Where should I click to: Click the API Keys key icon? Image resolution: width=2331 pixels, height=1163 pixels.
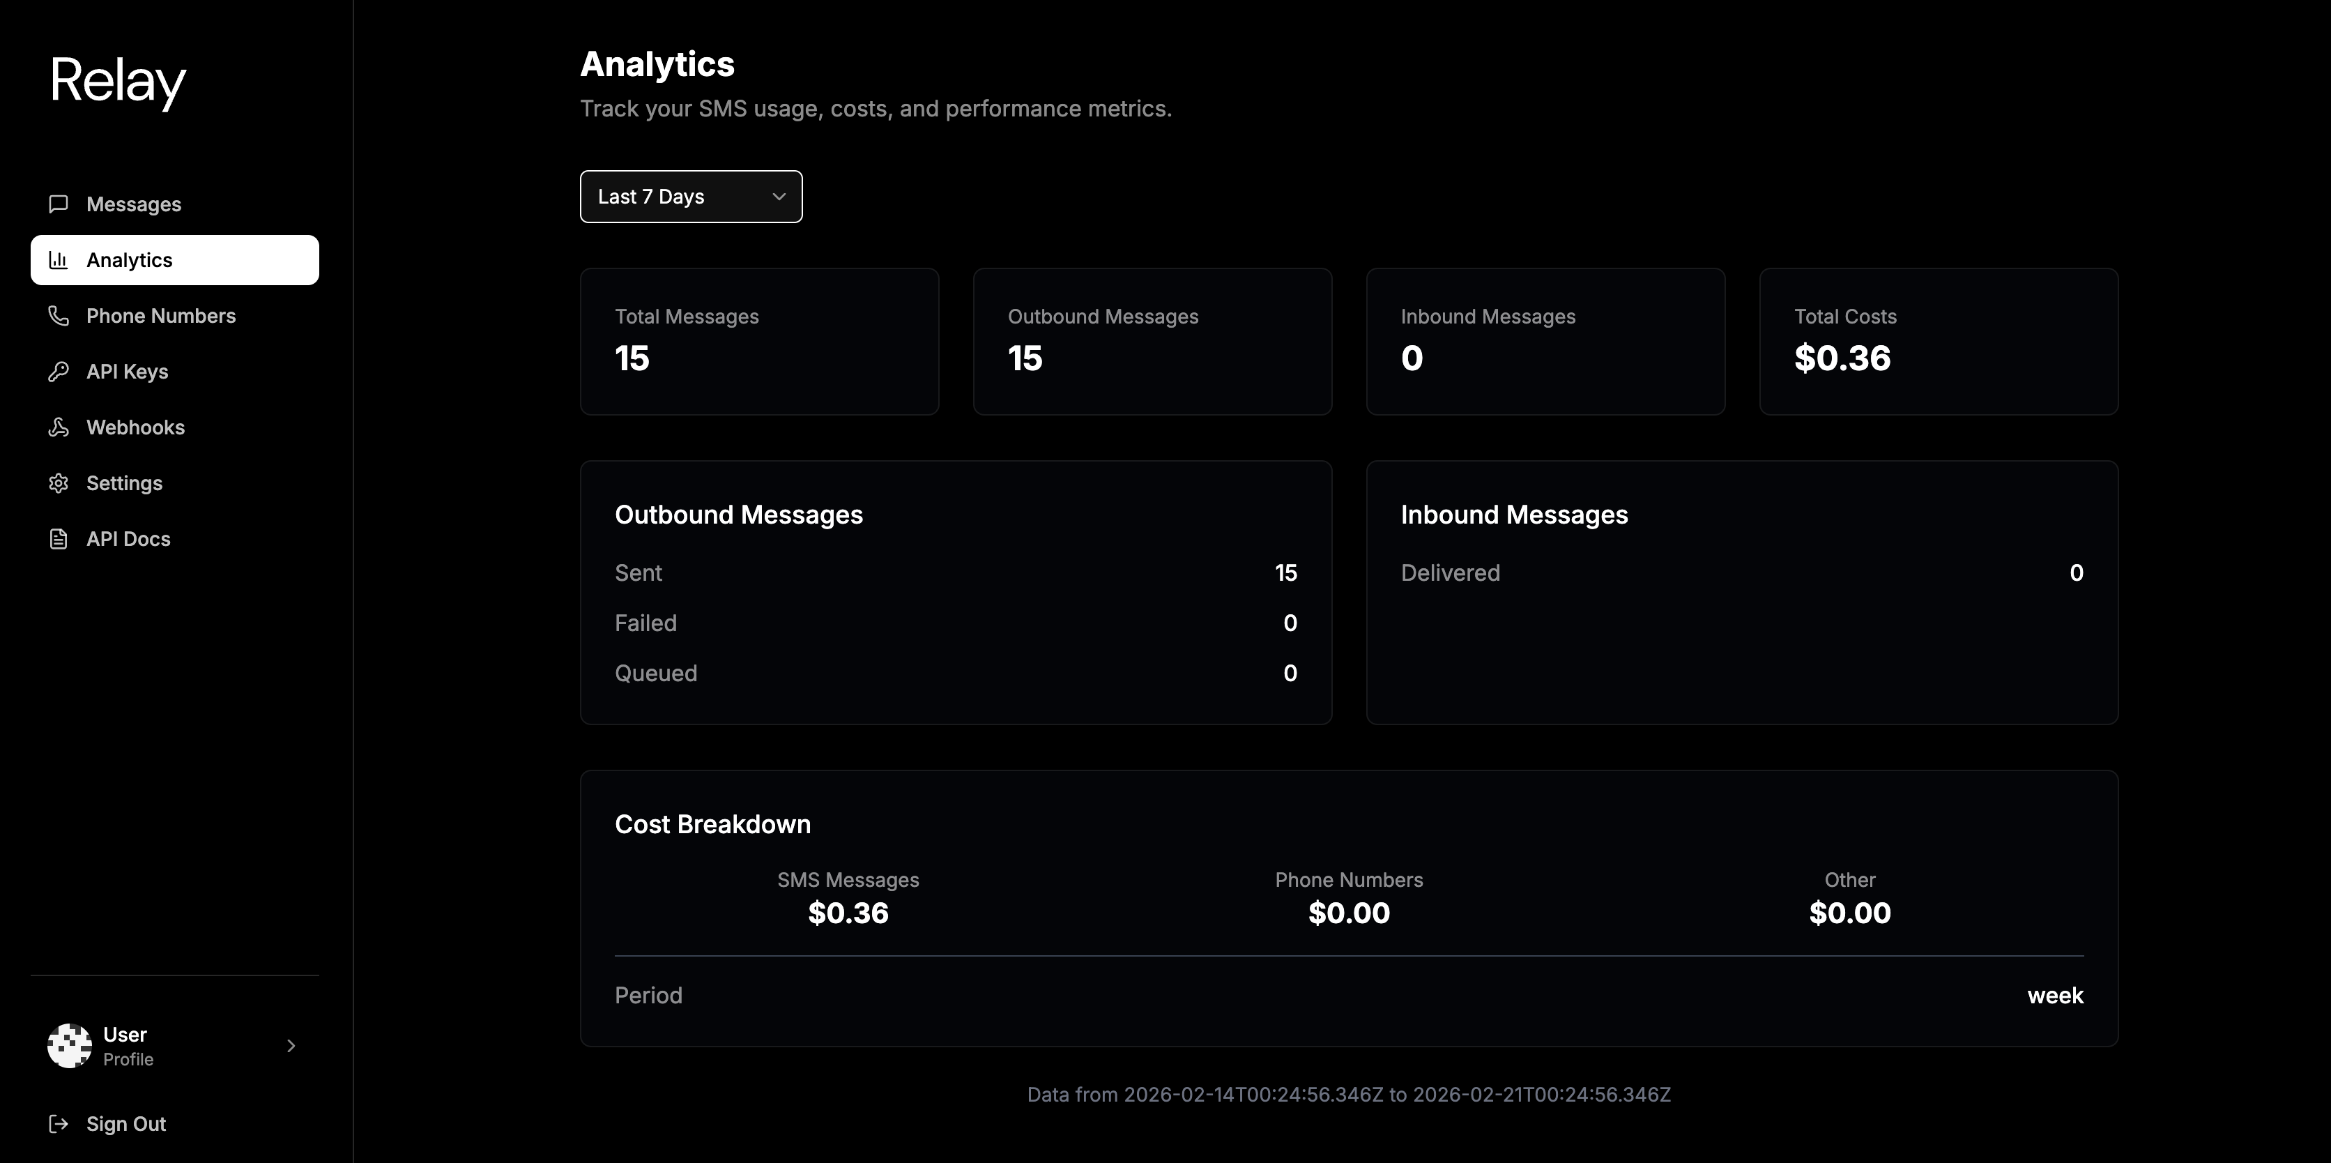(59, 372)
